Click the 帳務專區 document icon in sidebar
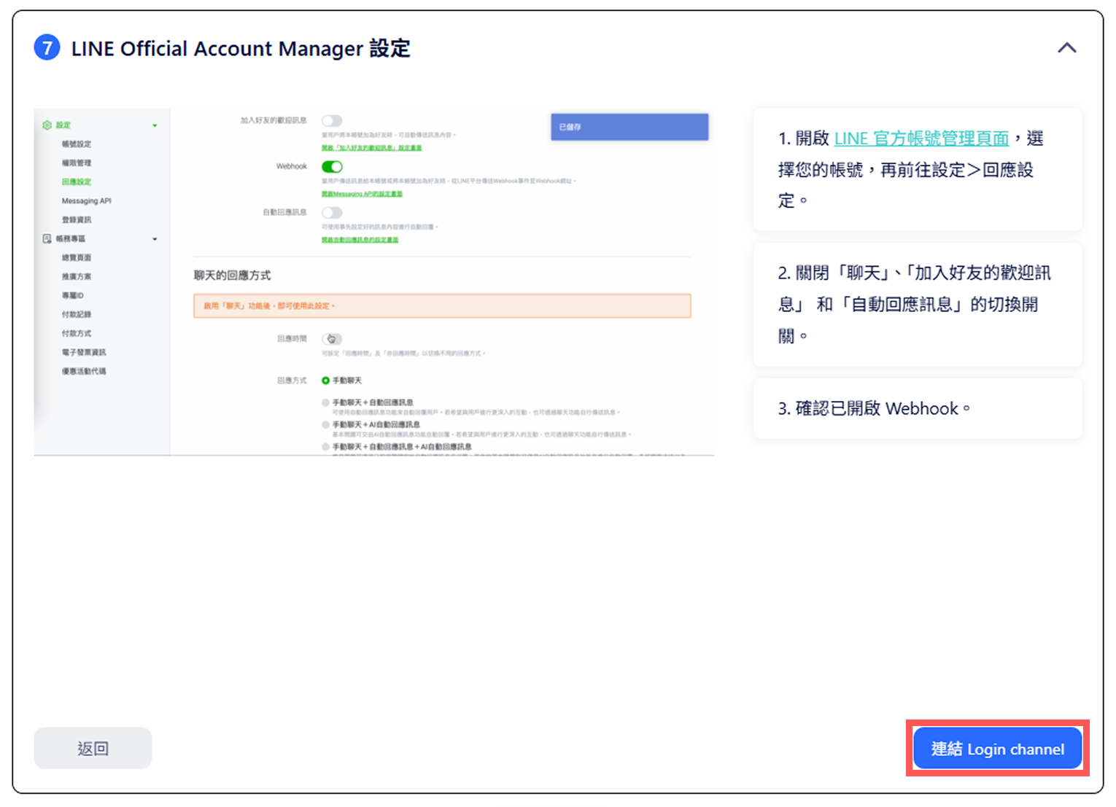The image size is (1116, 807). [47, 238]
